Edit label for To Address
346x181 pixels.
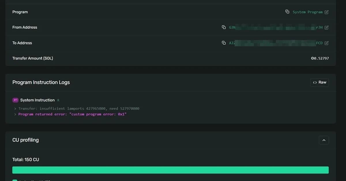pyautogui.click(x=326, y=43)
